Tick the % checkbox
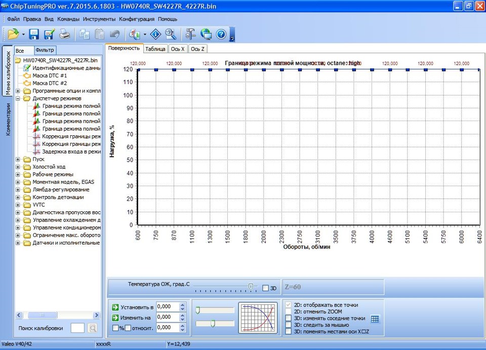The image size is (486, 350). click(x=115, y=328)
